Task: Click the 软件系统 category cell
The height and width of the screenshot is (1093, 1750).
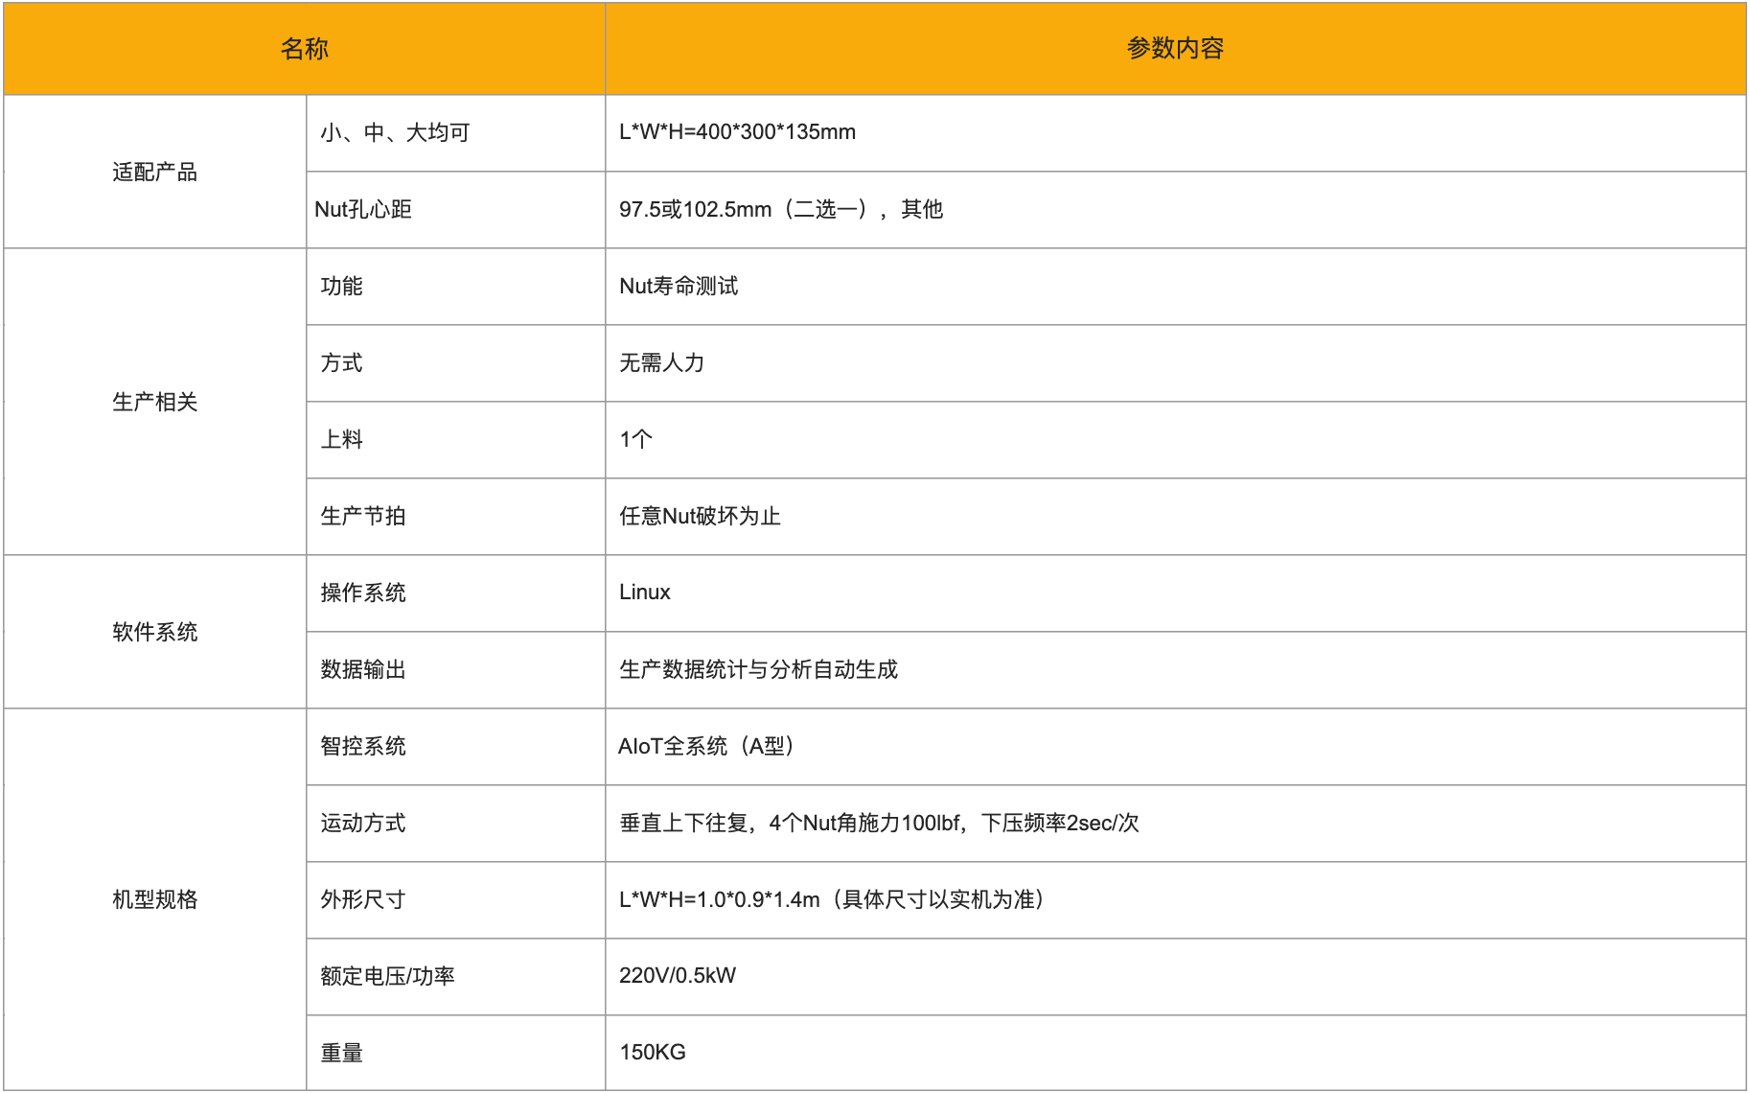Action: pyautogui.click(x=154, y=632)
